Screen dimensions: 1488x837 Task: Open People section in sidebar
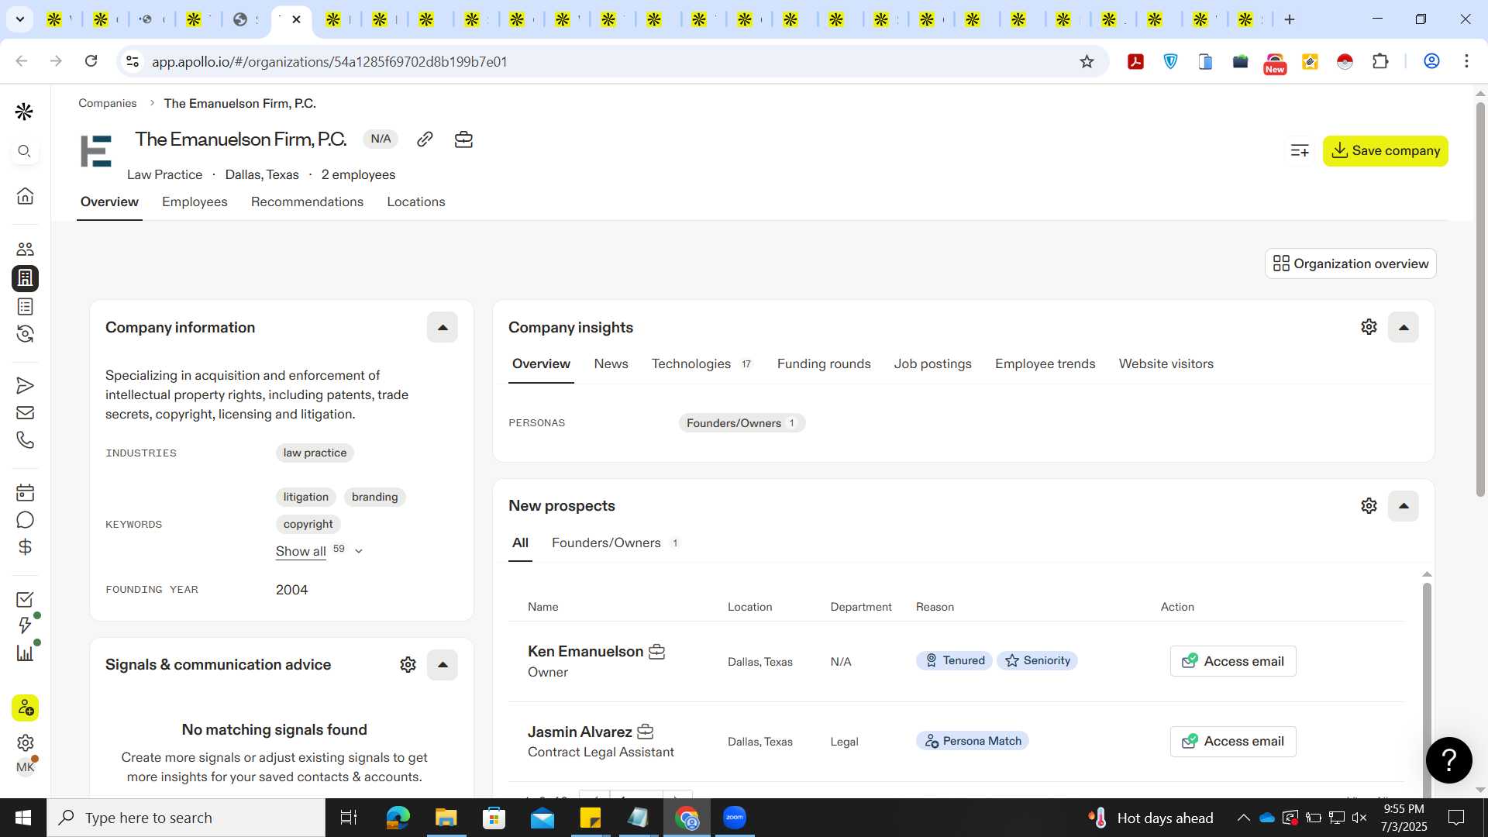[x=25, y=249]
